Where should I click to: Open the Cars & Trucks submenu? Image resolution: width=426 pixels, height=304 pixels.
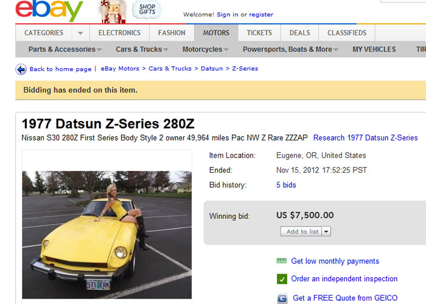pos(142,49)
